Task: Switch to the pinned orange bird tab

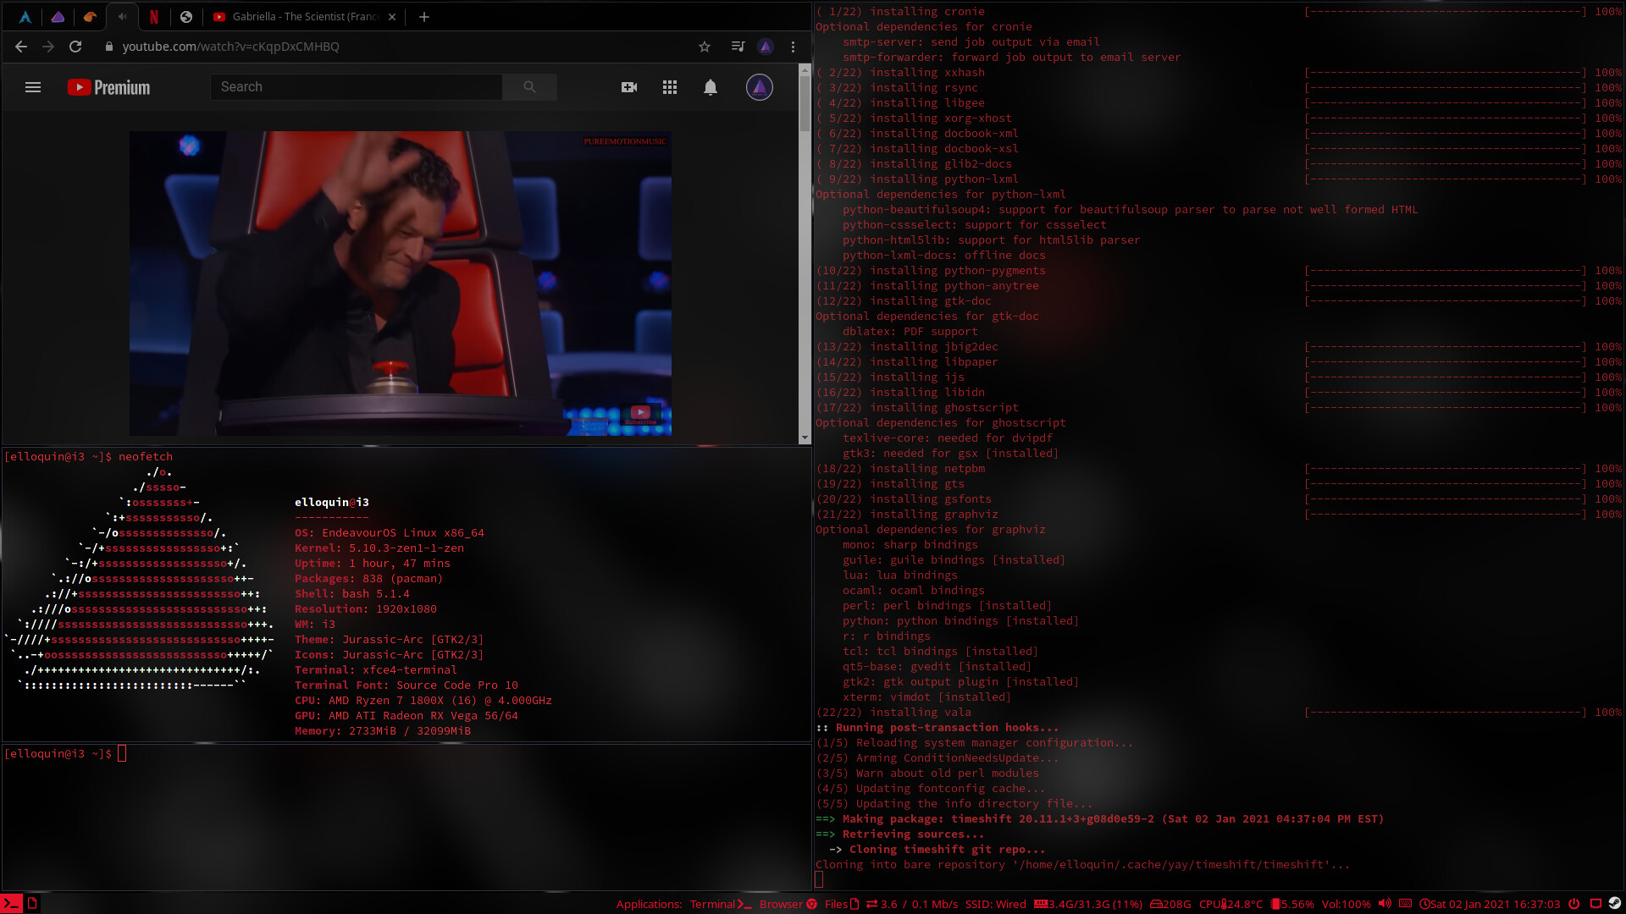Action: click(x=90, y=16)
